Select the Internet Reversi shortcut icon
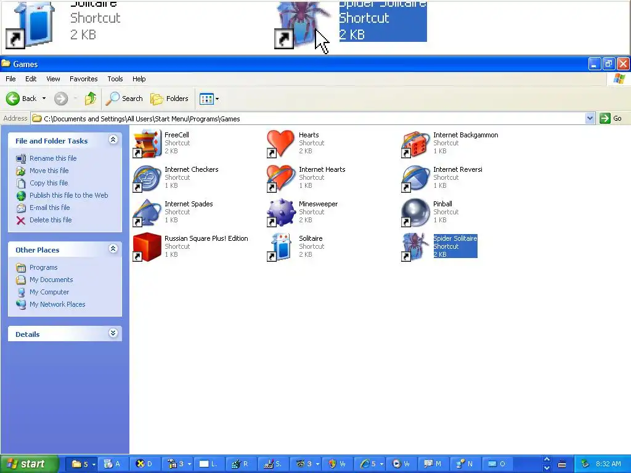This screenshot has width=631, height=473. click(x=415, y=178)
